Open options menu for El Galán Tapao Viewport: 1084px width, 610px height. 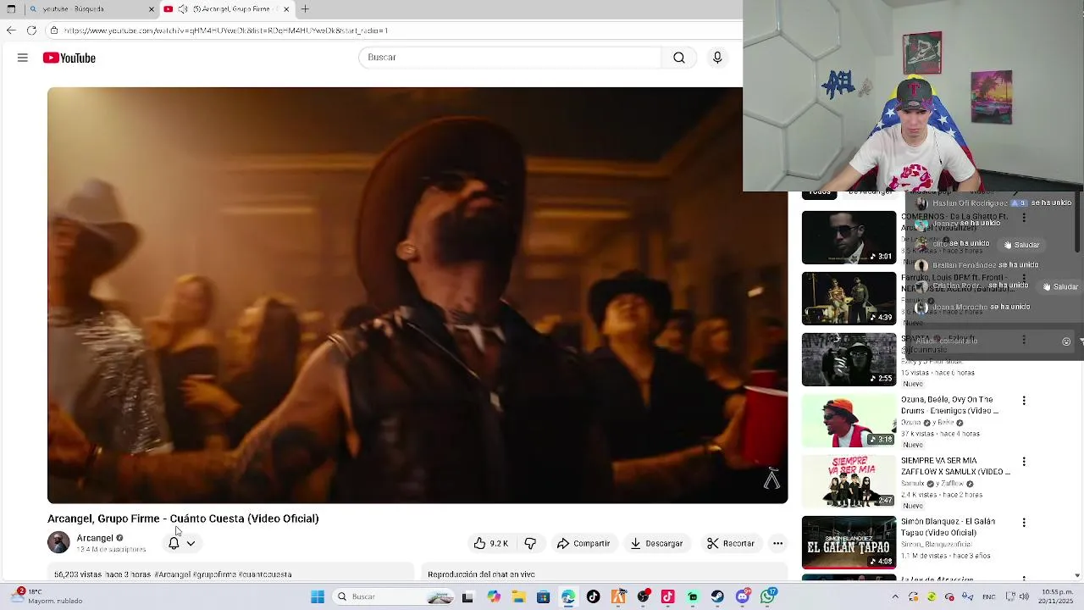click(x=1024, y=523)
